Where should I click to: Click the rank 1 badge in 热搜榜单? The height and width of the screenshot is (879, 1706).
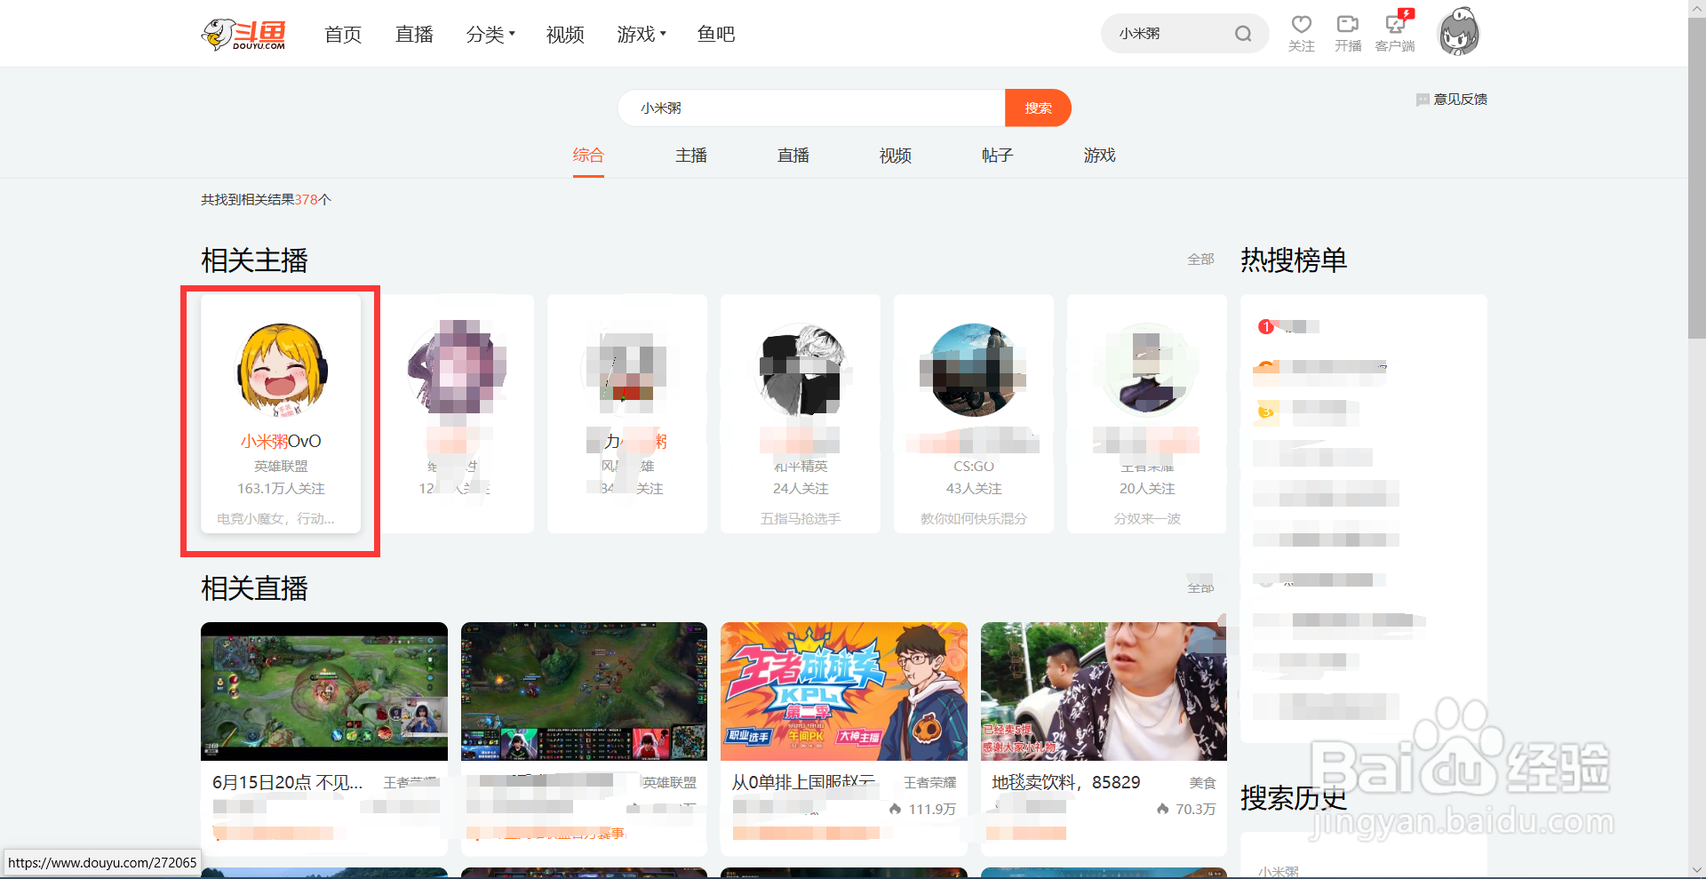[1265, 326]
